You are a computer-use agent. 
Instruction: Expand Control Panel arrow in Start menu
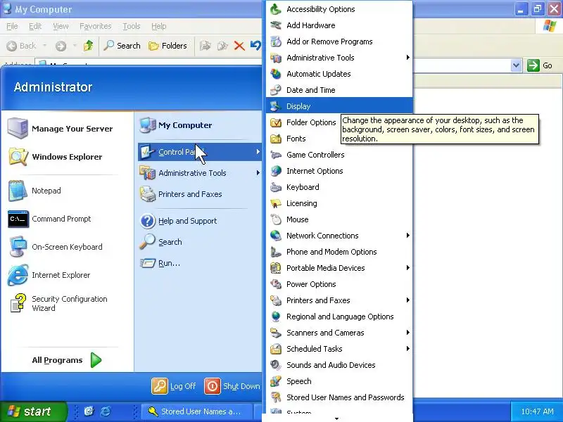pos(258,152)
